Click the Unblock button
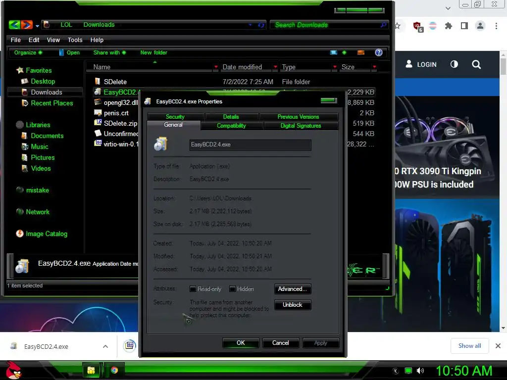 pos(293,305)
